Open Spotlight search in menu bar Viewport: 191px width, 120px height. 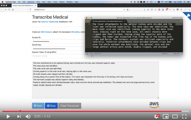tap(185, 2)
